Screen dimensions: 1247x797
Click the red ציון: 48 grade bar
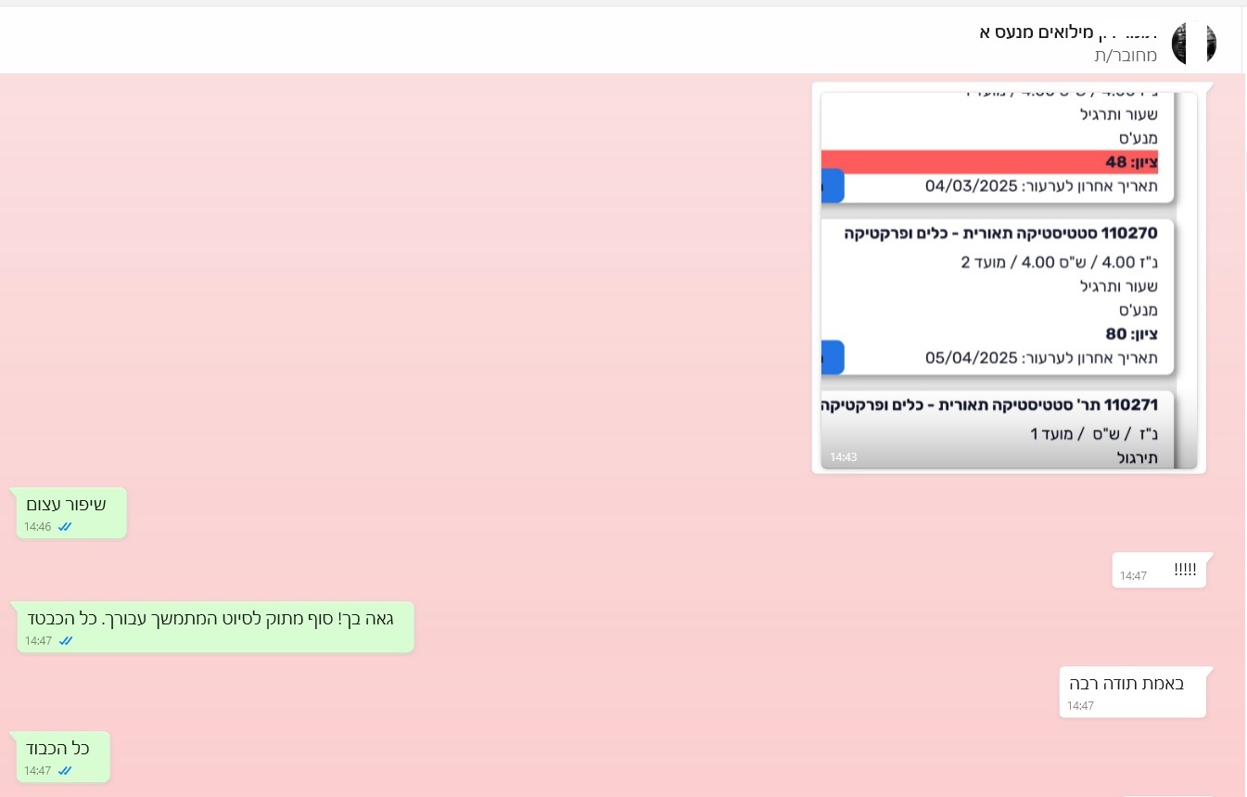coord(989,162)
